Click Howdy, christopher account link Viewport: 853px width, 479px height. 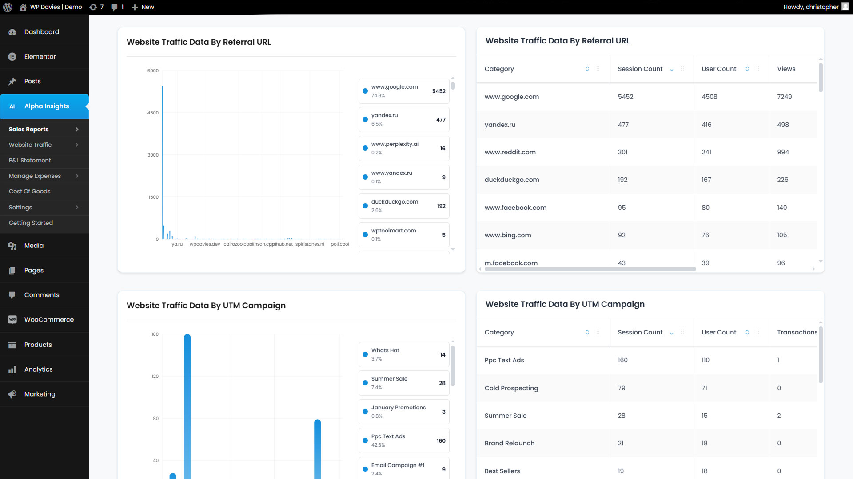pos(811,7)
